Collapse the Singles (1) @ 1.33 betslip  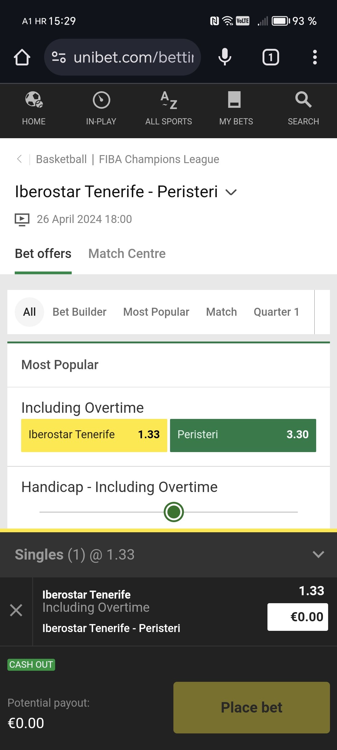318,554
